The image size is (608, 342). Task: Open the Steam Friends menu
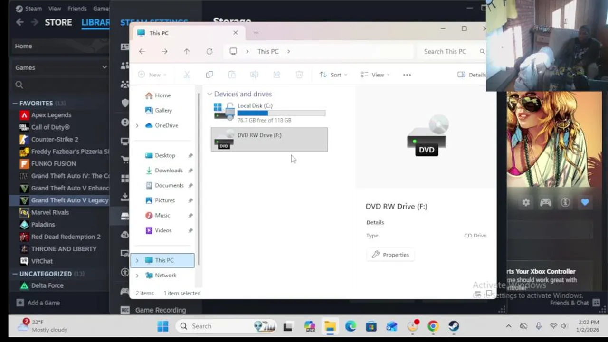pos(77,9)
